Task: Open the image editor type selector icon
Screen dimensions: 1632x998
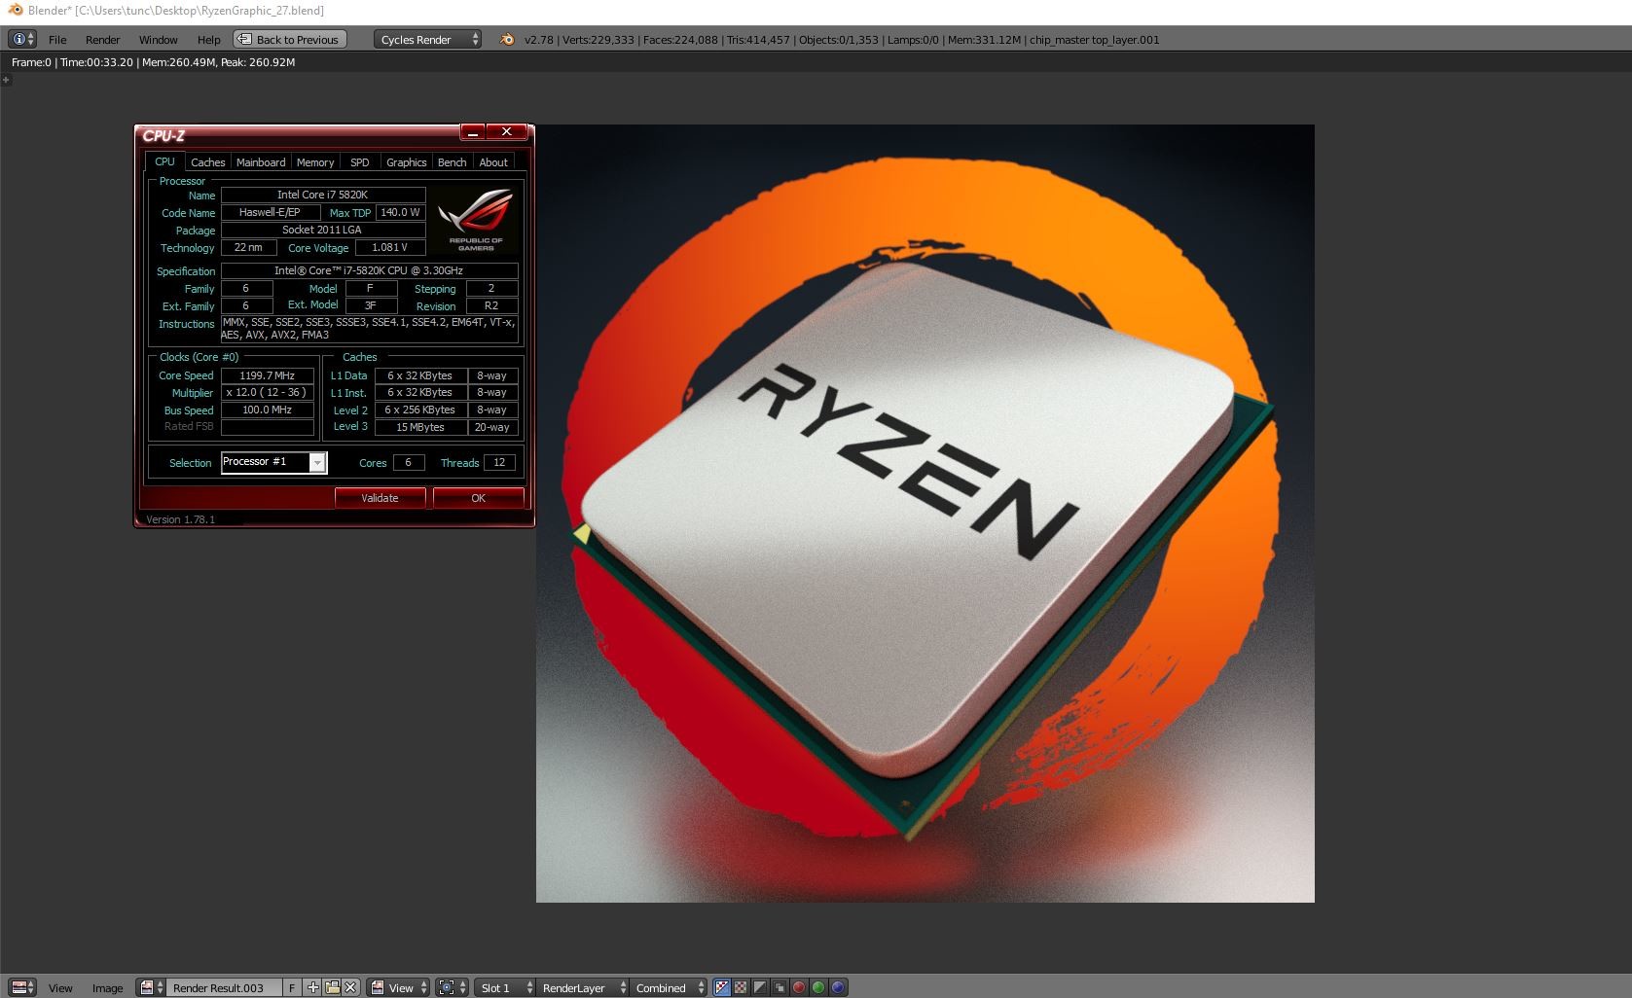Action: pyautogui.click(x=22, y=987)
